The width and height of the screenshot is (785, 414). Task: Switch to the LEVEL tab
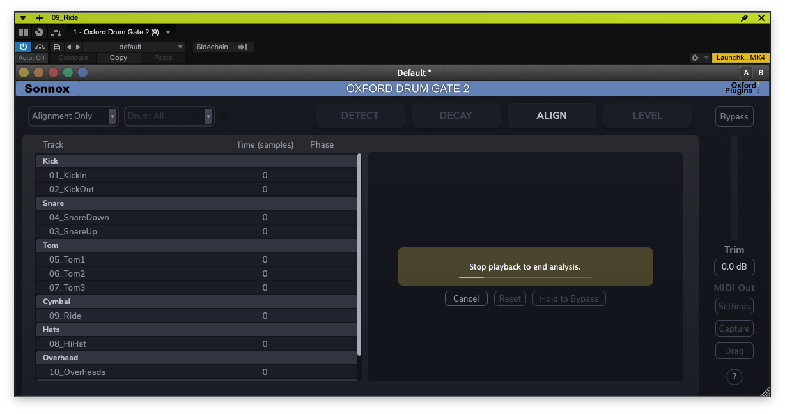[x=648, y=116]
